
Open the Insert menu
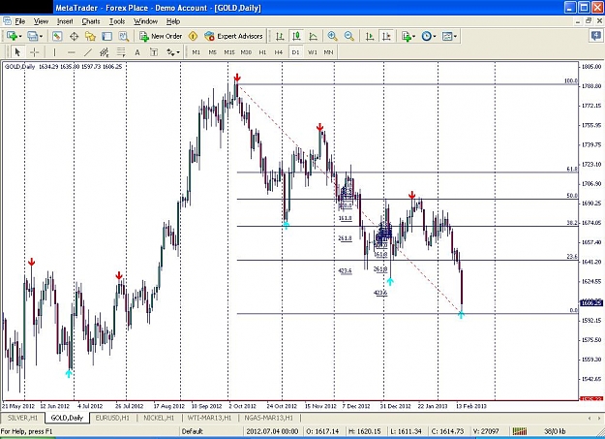pos(65,21)
